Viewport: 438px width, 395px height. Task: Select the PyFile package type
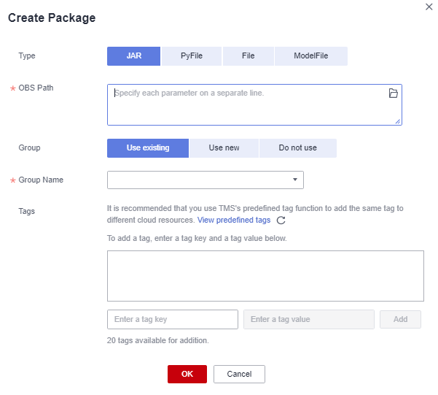pyautogui.click(x=191, y=56)
